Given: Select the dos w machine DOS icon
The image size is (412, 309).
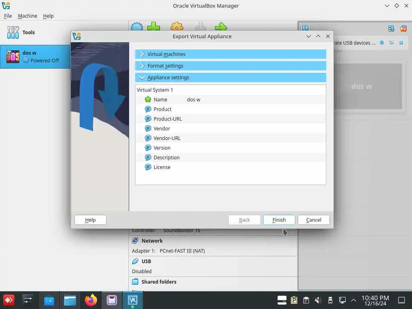Looking at the screenshot, I should (x=13, y=56).
